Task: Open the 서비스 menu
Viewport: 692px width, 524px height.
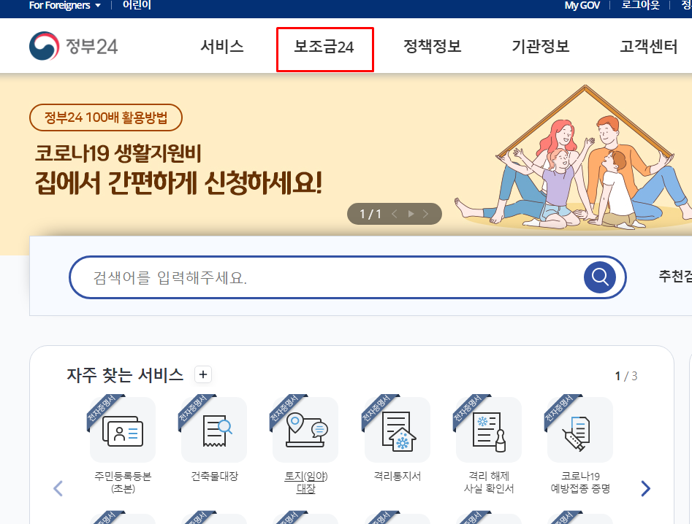Action: [222, 46]
